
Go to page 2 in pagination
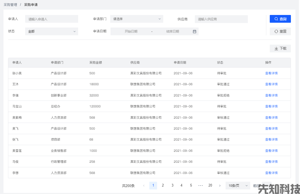[x=163, y=185]
